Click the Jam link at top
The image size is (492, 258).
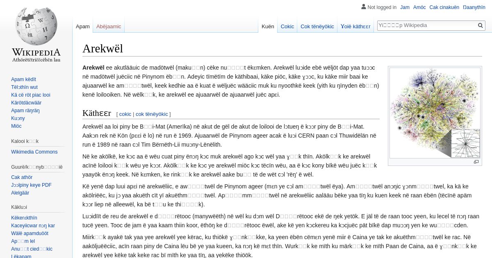coord(405,7)
